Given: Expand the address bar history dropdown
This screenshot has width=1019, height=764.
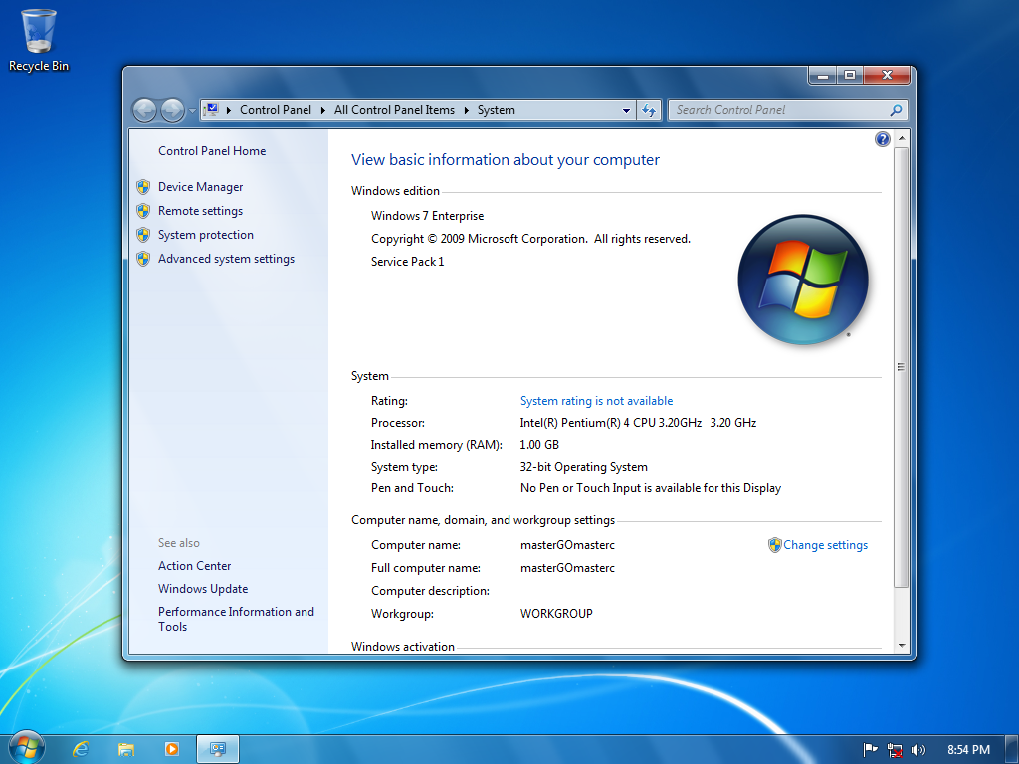Looking at the screenshot, I should point(626,110).
